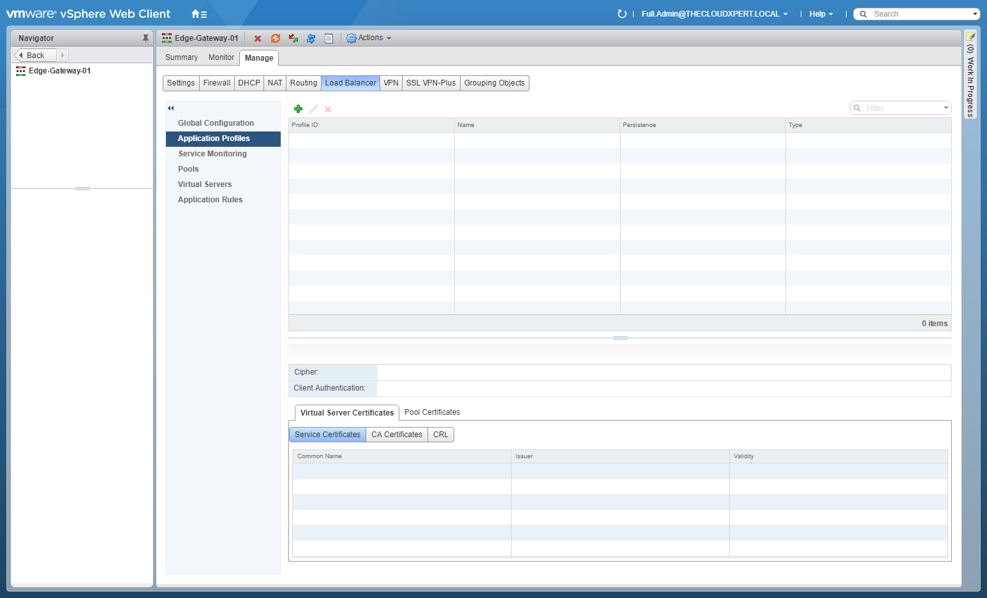Click the red-green arrows toolbar icon

point(293,39)
